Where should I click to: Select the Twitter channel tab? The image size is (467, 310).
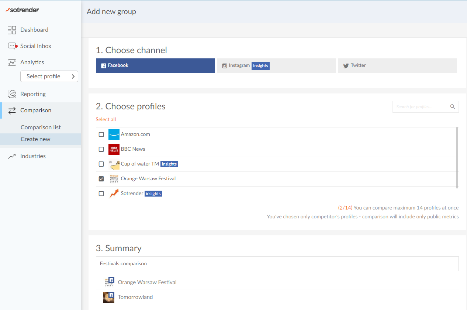pyautogui.click(x=397, y=66)
